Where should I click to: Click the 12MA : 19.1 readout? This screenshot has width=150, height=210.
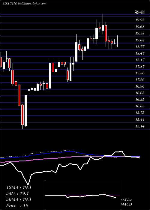pos(19,187)
